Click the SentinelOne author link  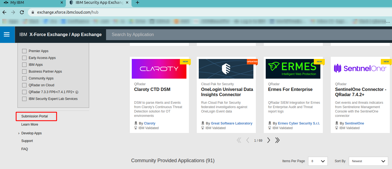tap(355, 123)
